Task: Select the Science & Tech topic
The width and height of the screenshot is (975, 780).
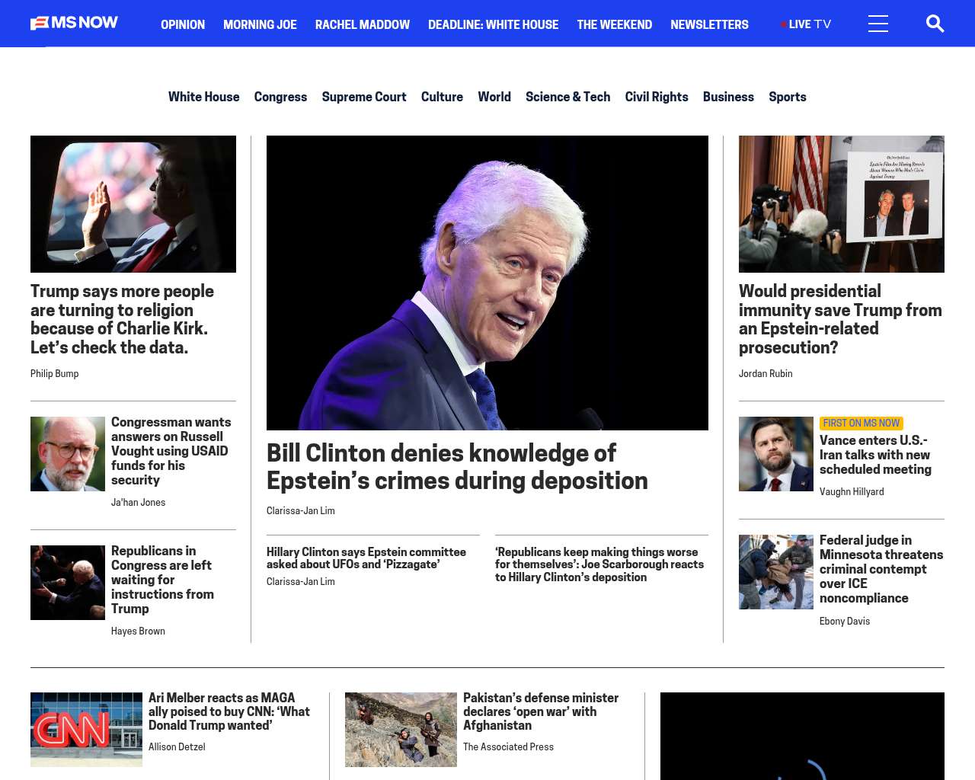Action: pos(567,97)
